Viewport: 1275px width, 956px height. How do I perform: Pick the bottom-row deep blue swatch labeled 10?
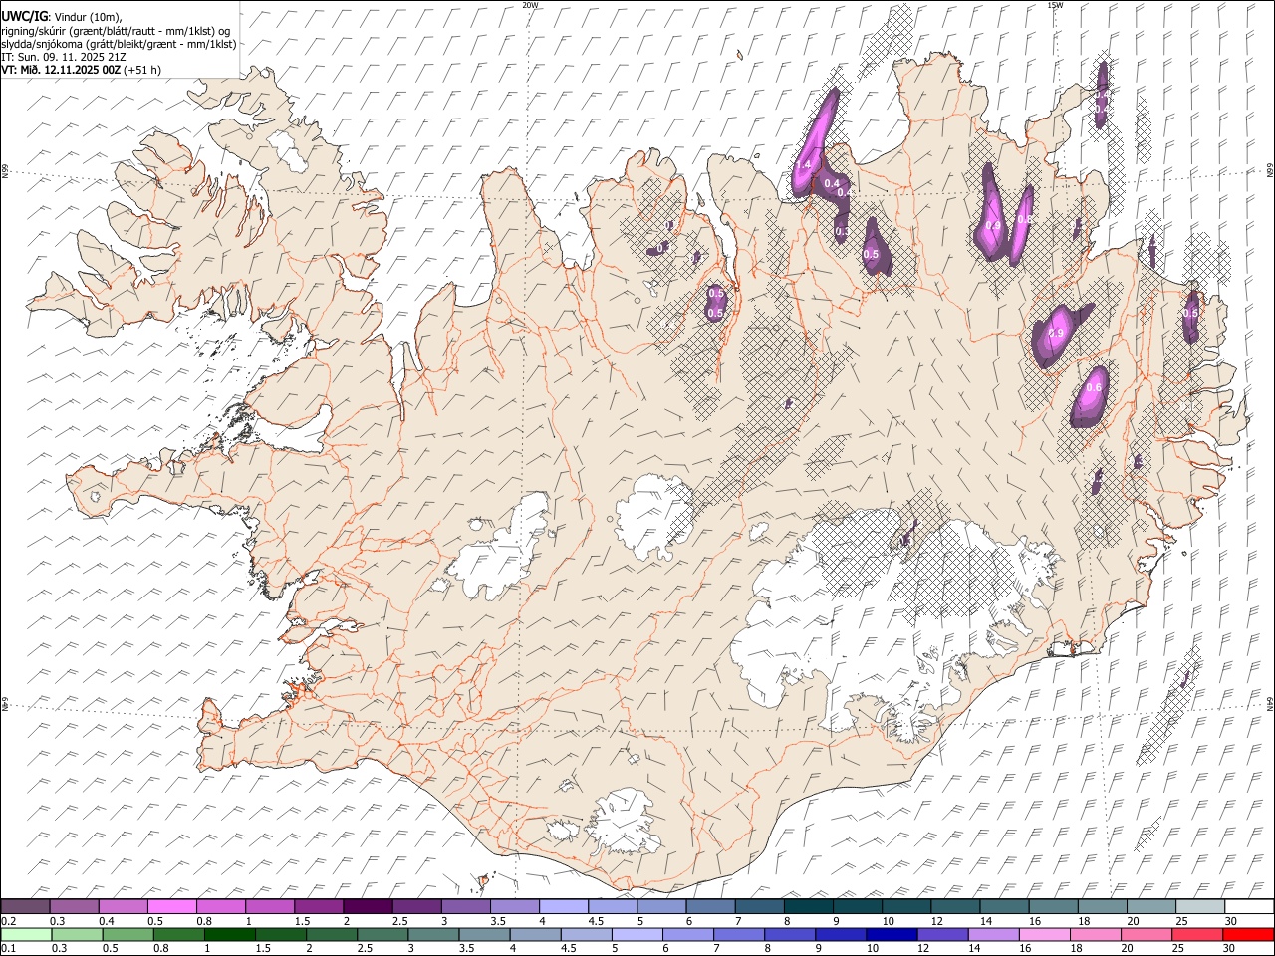click(892, 935)
